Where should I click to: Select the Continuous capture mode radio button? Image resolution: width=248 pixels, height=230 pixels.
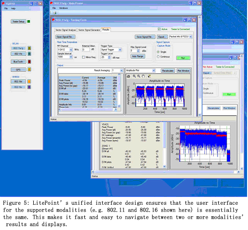point(158,57)
